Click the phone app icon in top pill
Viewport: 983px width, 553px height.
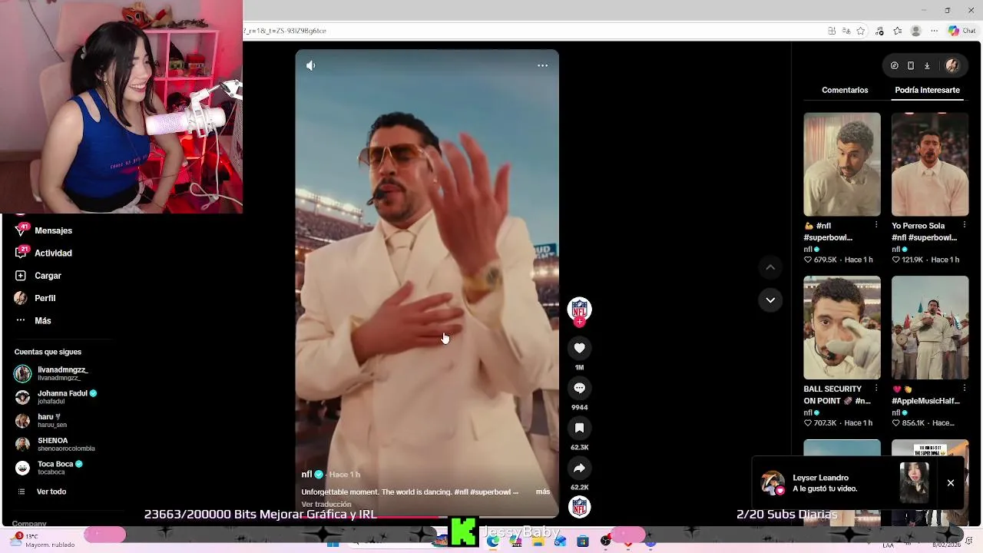(x=911, y=66)
